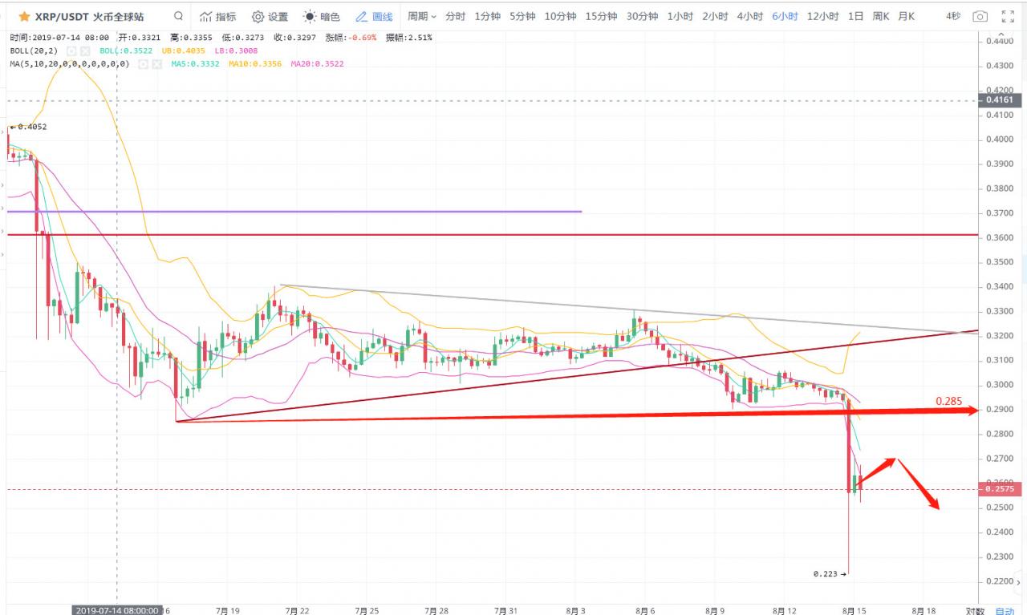Click the 2019-07-14 08:00:00 time tag

117,610
